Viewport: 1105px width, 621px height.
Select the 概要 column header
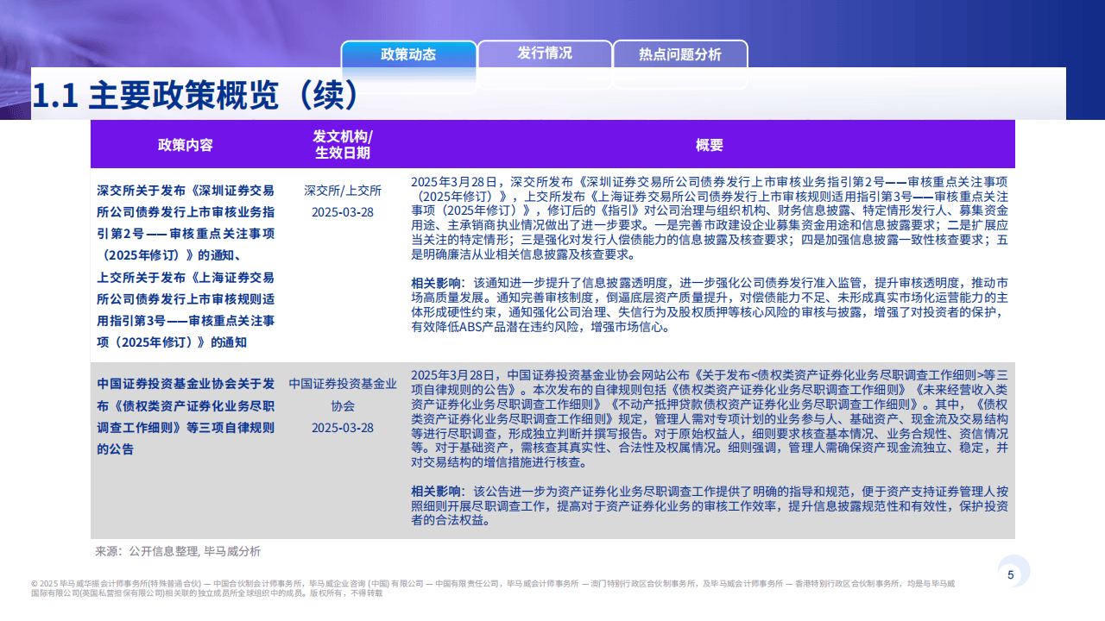coord(710,145)
